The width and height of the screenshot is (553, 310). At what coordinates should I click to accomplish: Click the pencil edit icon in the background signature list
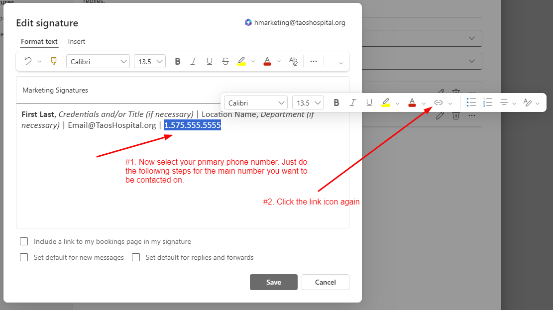point(440,115)
